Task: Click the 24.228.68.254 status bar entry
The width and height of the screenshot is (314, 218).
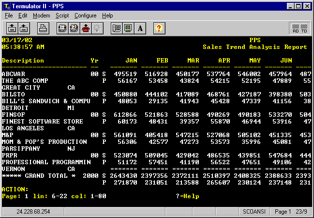Action: (33, 212)
